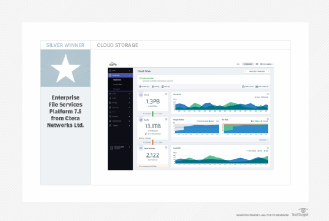Select the 2,122 connections value

click(x=152, y=155)
